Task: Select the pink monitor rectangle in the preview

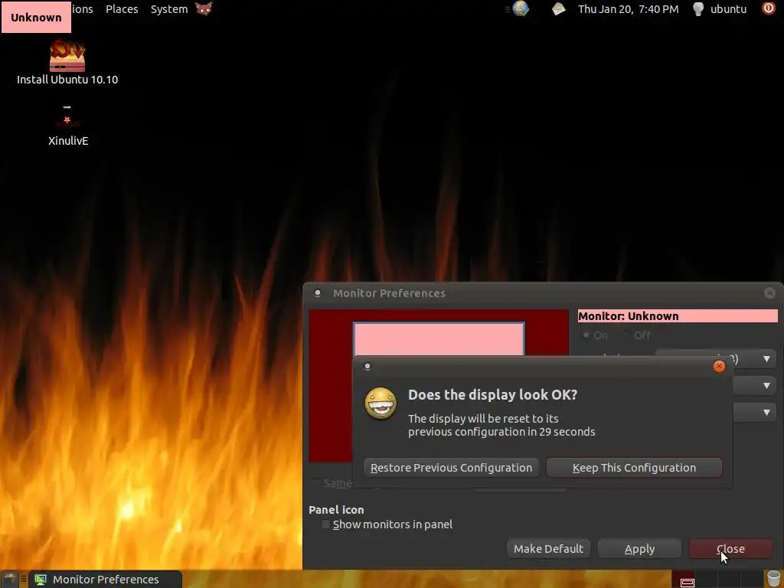Action: [x=439, y=339]
